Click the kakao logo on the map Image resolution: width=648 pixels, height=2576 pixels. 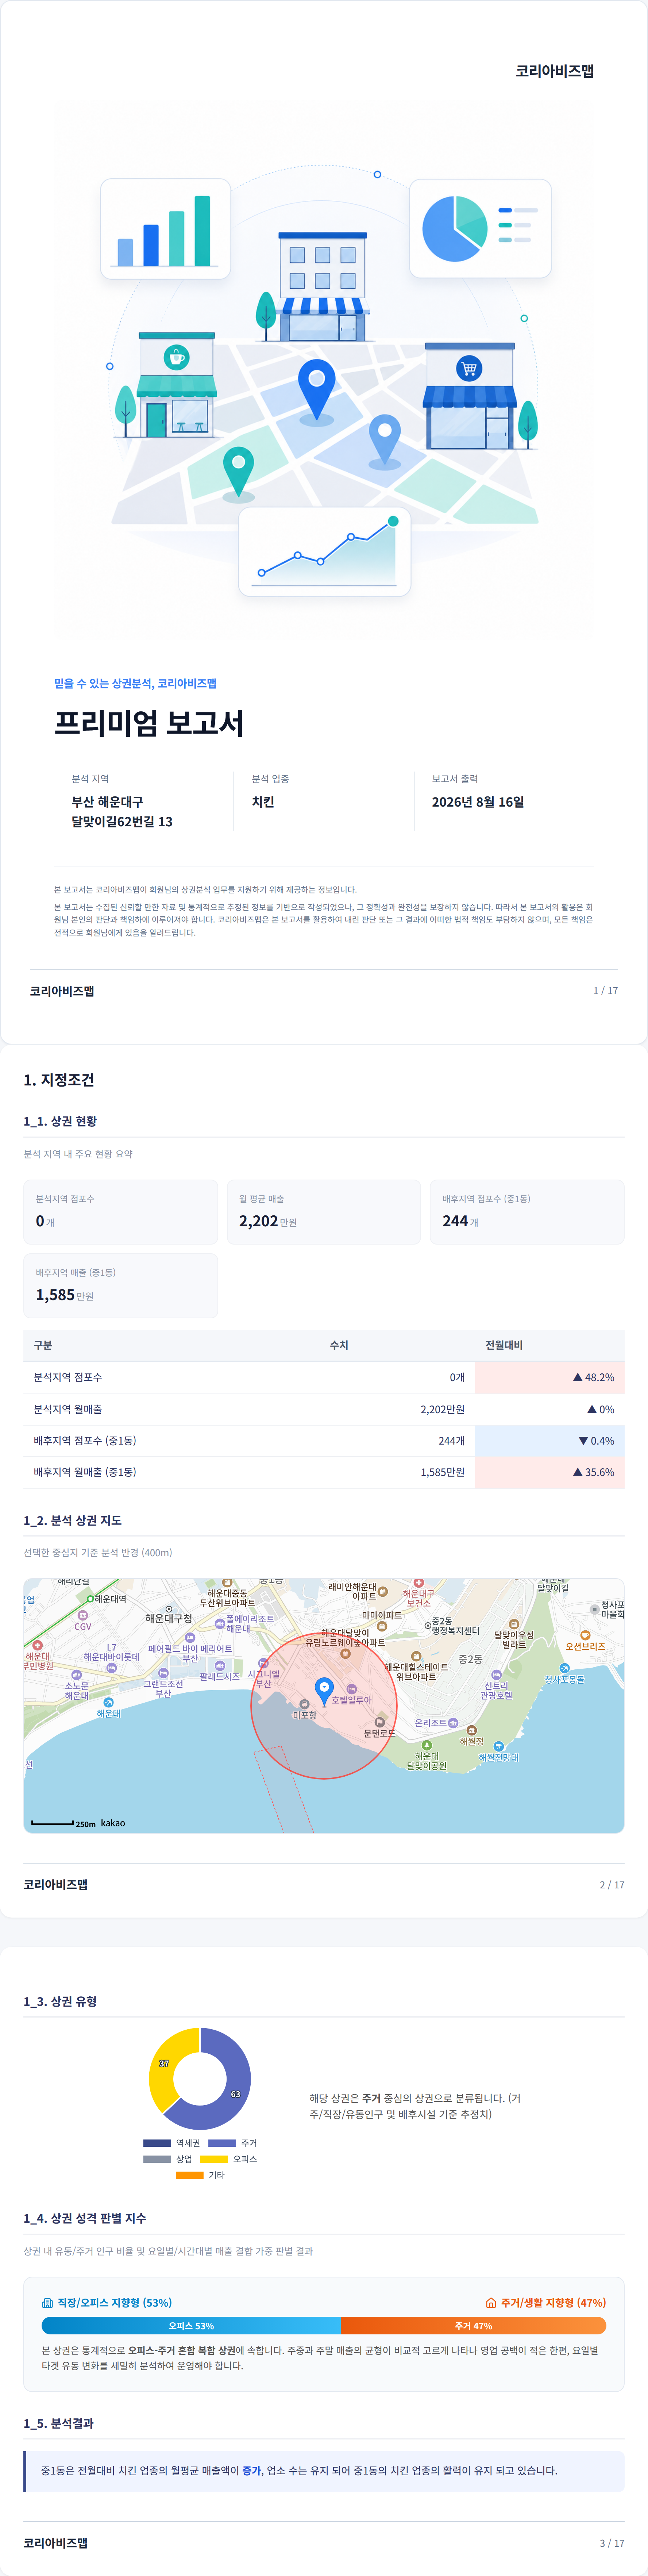[x=113, y=1823]
